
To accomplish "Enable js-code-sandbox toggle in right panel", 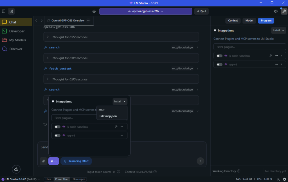I will 219,56.
